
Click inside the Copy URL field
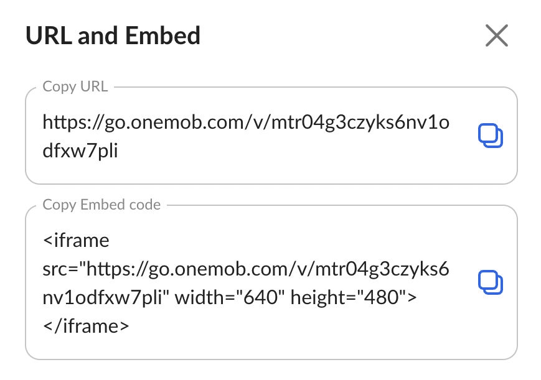(271, 136)
